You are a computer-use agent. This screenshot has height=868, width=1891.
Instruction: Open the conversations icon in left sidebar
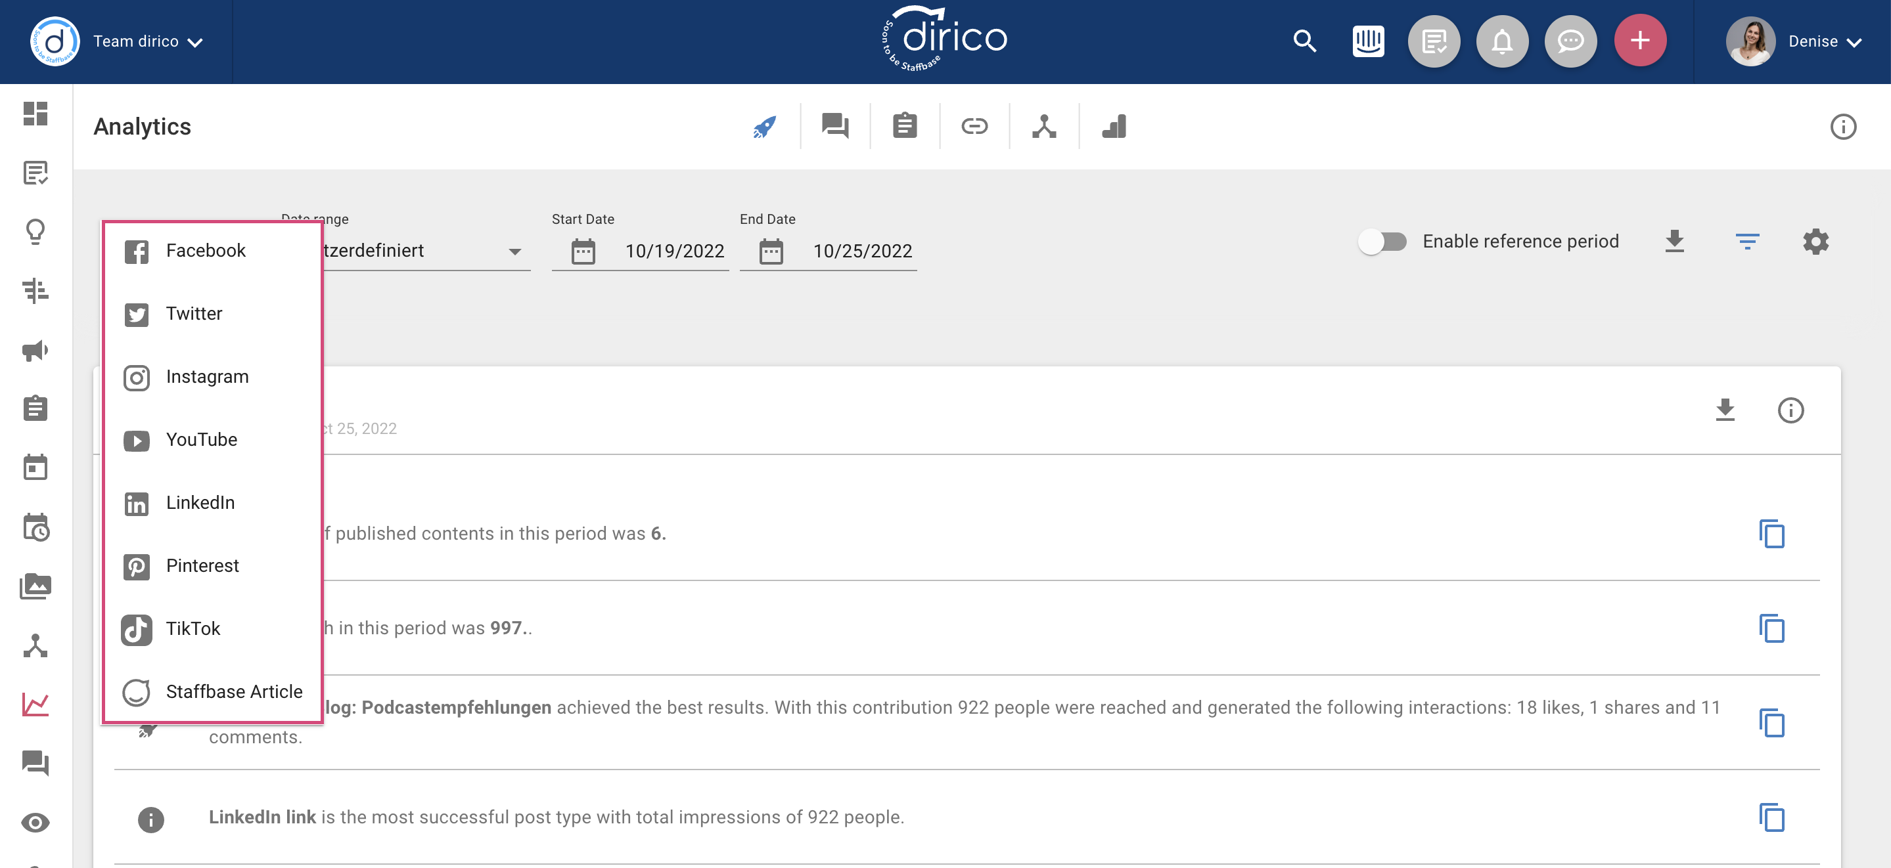point(35,763)
